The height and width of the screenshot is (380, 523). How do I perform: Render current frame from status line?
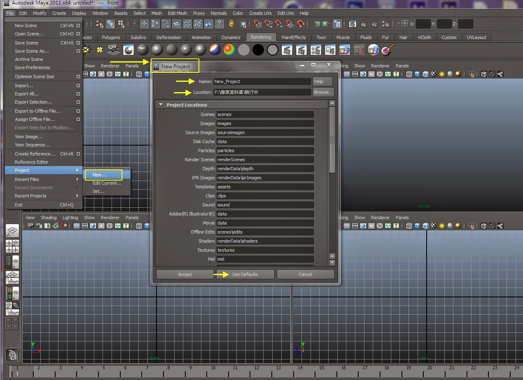point(363,24)
